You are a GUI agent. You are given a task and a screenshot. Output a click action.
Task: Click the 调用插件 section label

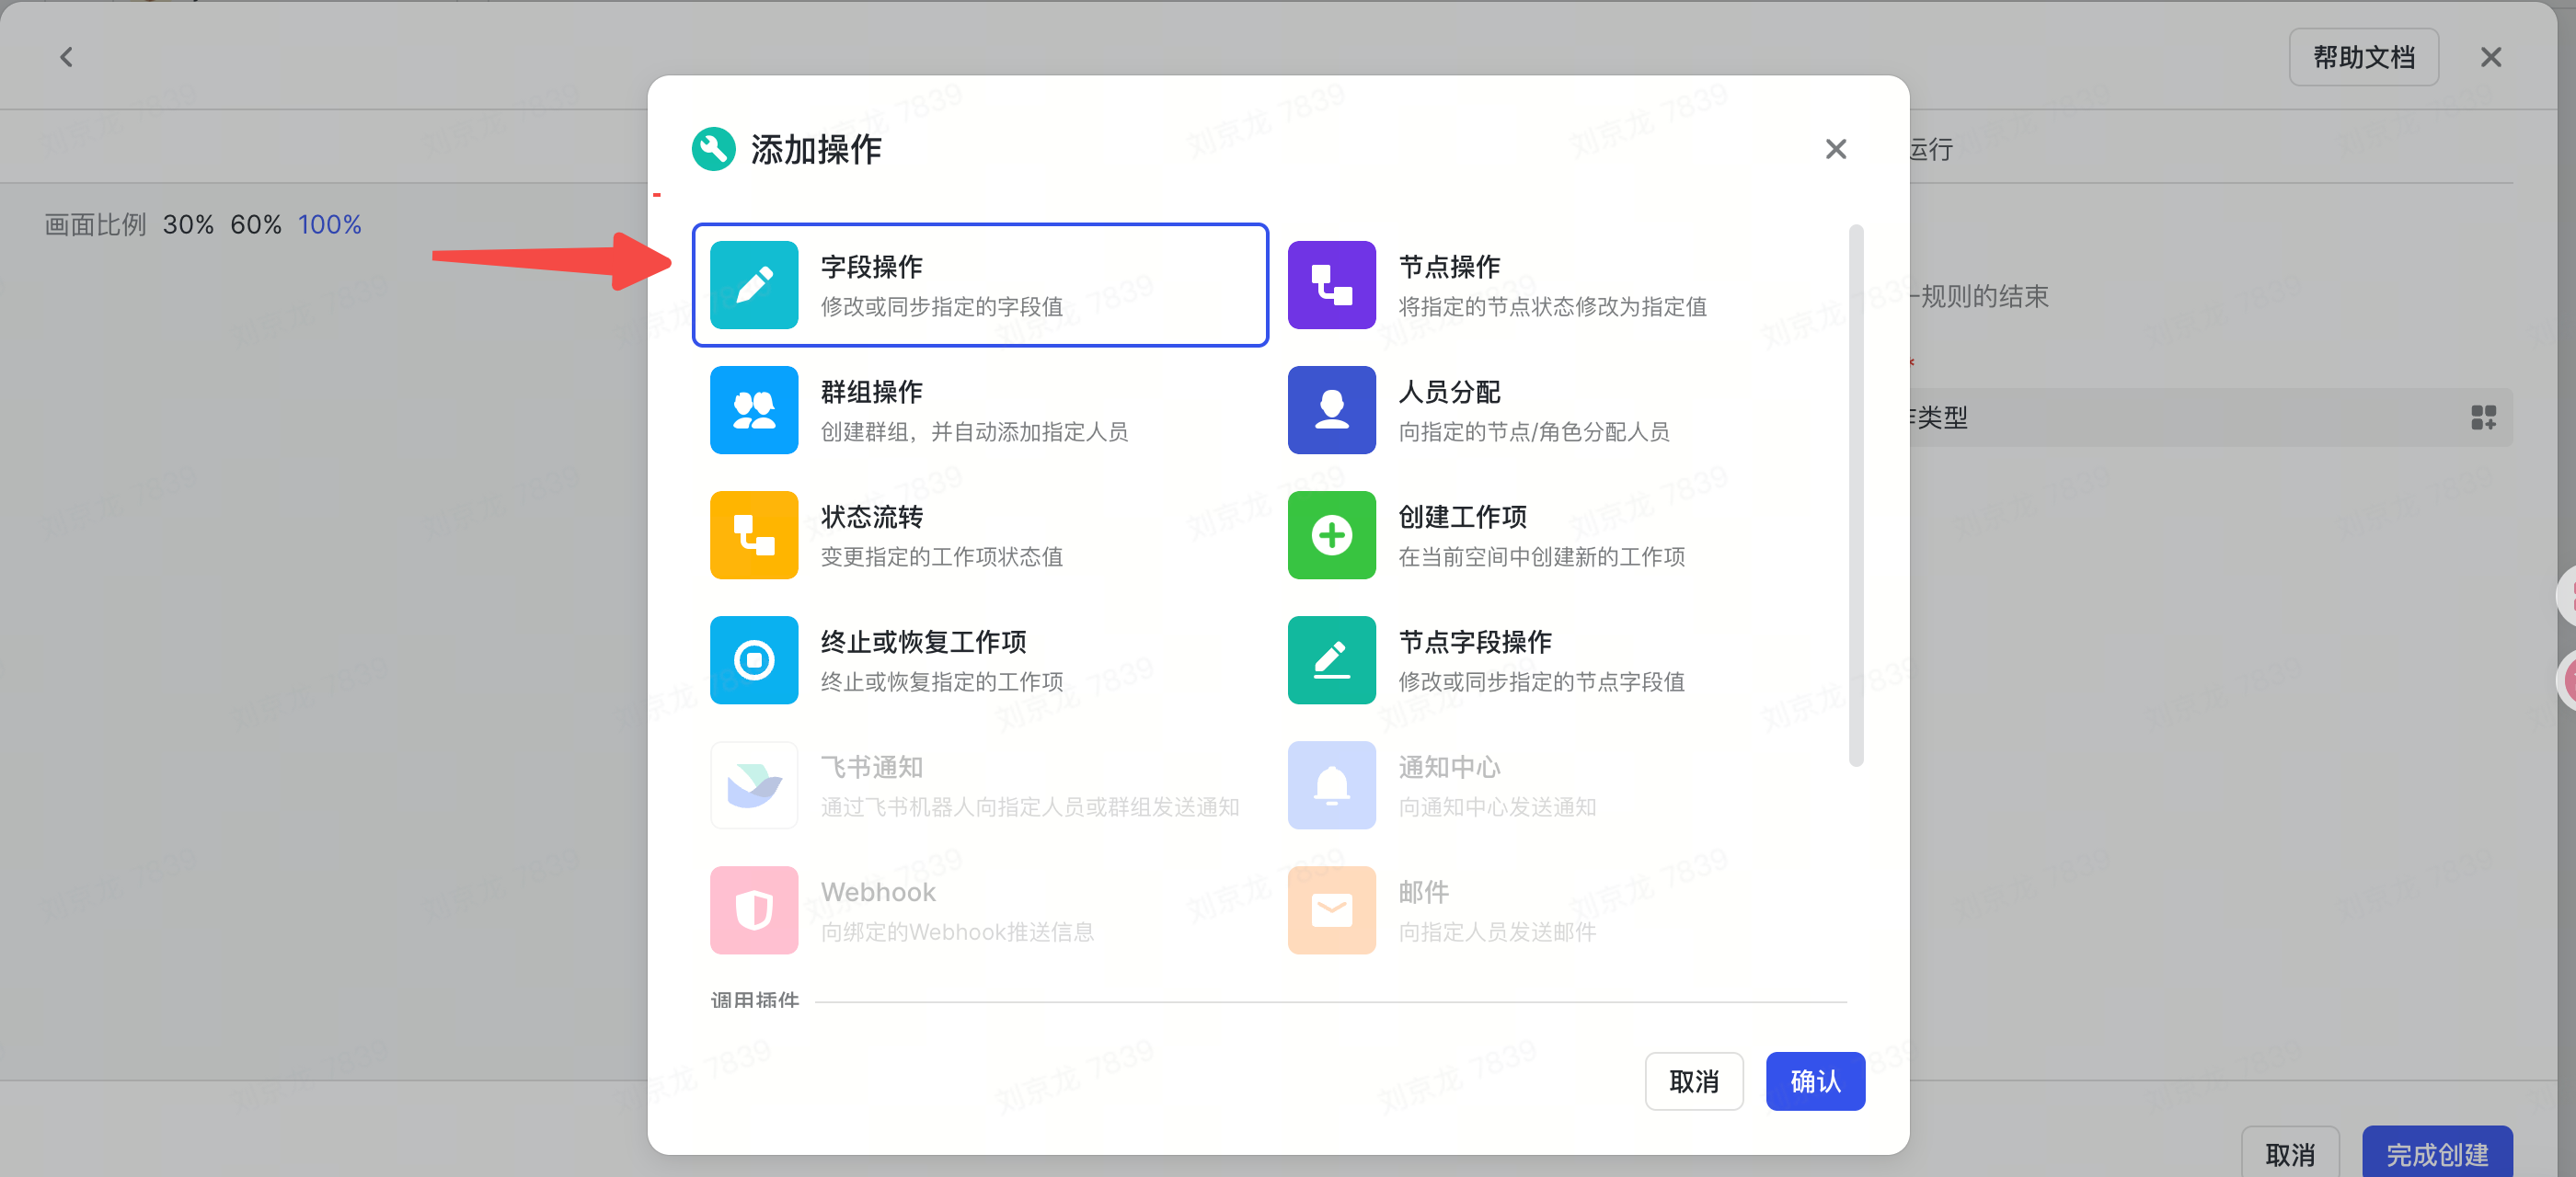point(754,1000)
